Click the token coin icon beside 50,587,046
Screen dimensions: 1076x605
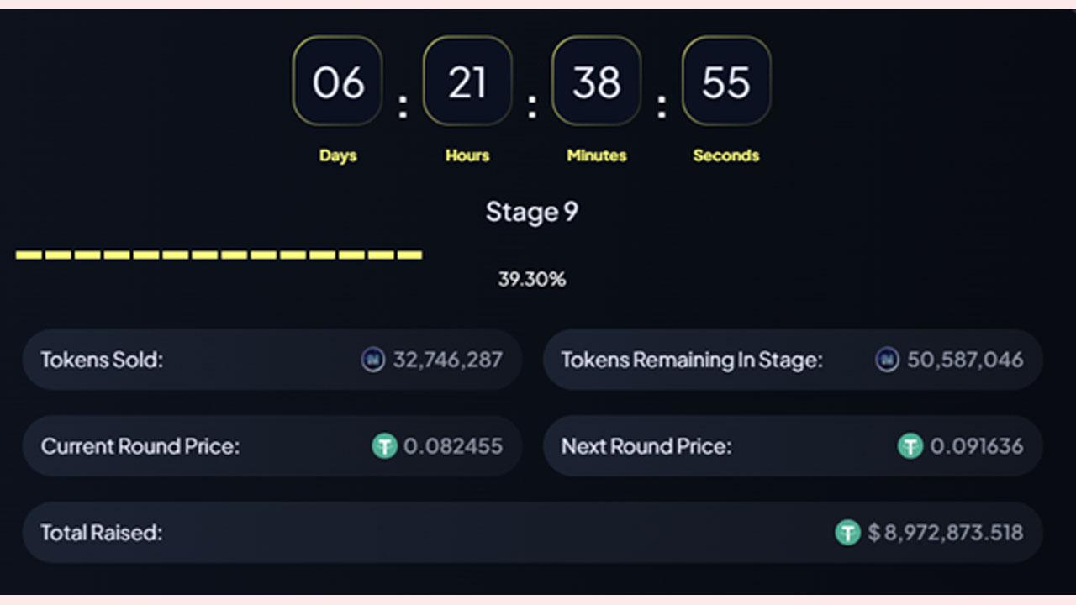click(887, 360)
